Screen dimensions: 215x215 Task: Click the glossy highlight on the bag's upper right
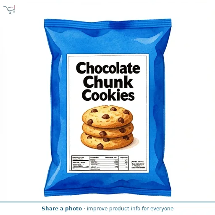click(149, 39)
